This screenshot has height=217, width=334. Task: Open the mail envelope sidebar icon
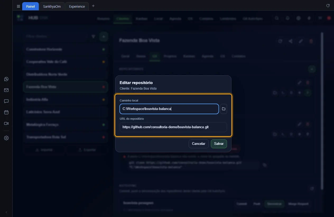point(6,90)
